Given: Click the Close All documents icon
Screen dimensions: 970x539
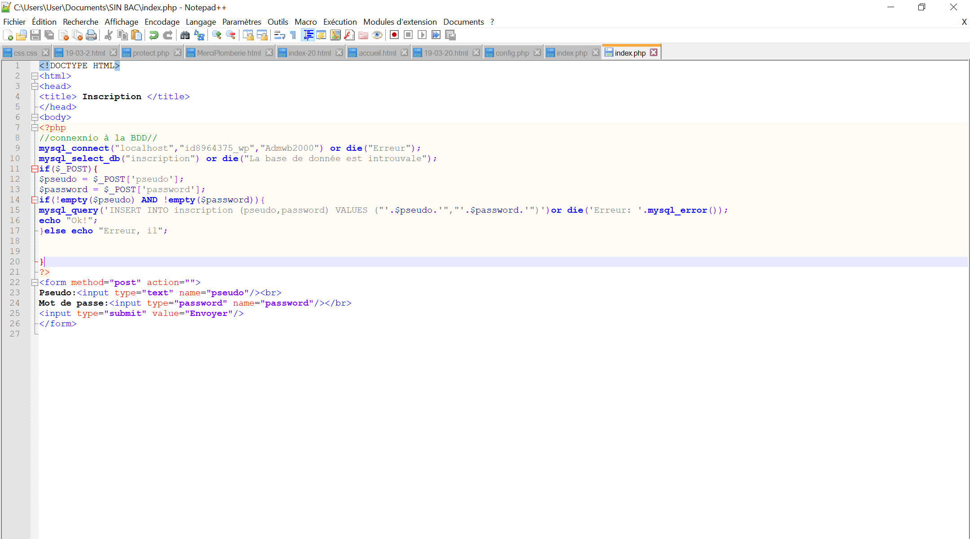Looking at the screenshot, I should click(77, 35).
